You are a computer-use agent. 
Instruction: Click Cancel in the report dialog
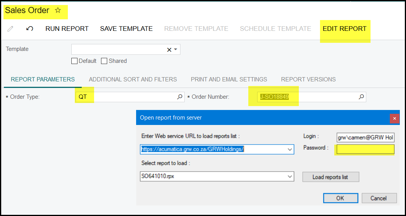point(378,198)
